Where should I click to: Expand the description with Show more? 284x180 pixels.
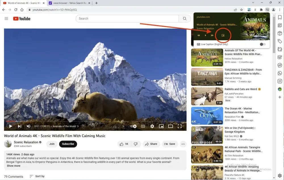click(13, 166)
